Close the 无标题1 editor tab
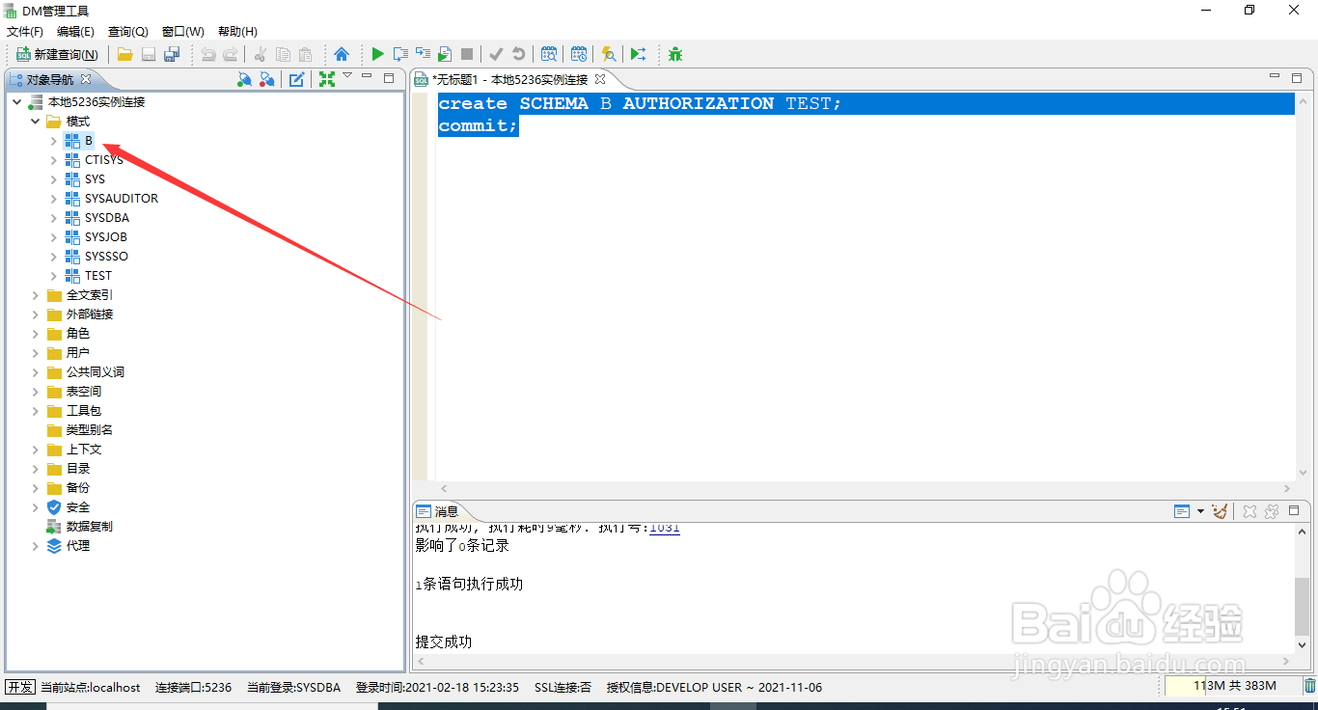 click(x=599, y=79)
